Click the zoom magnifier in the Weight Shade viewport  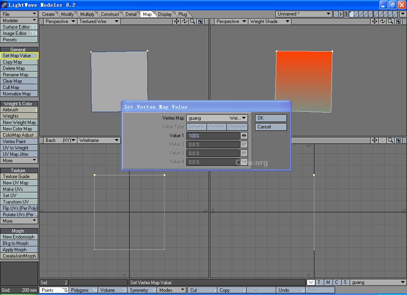(x=390, y=21)
